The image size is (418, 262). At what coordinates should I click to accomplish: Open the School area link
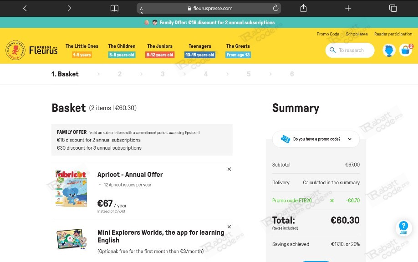(357, 34)
